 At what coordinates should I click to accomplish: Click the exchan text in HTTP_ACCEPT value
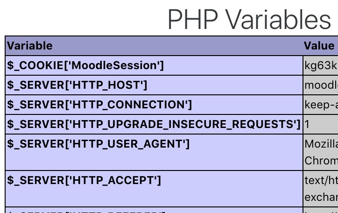pos(321,197)
